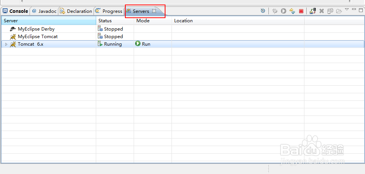Open the view menu triangle dropdown

pyautogui.click(x=347, y=9)
